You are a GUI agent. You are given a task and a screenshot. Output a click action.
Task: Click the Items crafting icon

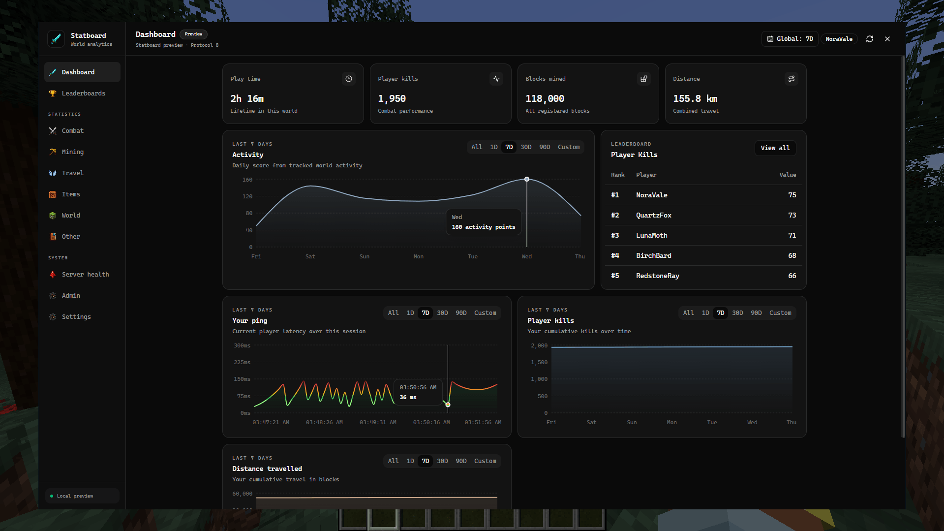click(x=53, y=194)
